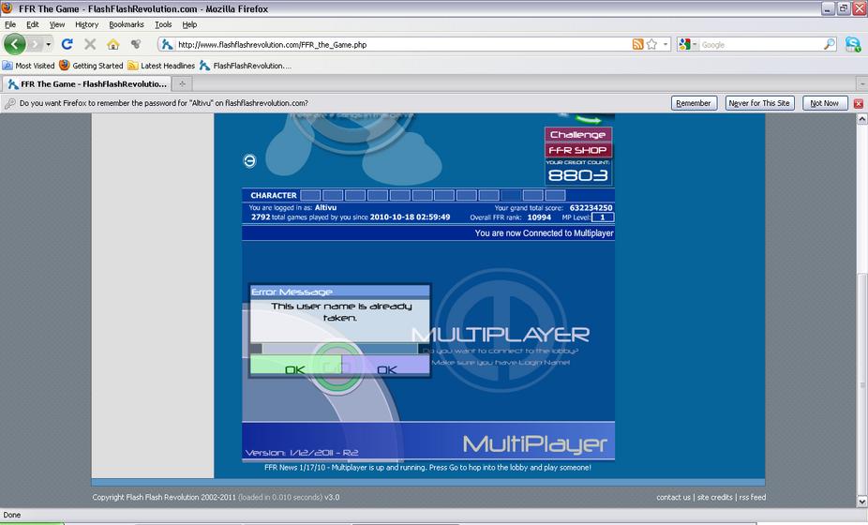The image size is (868, 525).
Task: Open the Edit menu
Action: point(33,24)
